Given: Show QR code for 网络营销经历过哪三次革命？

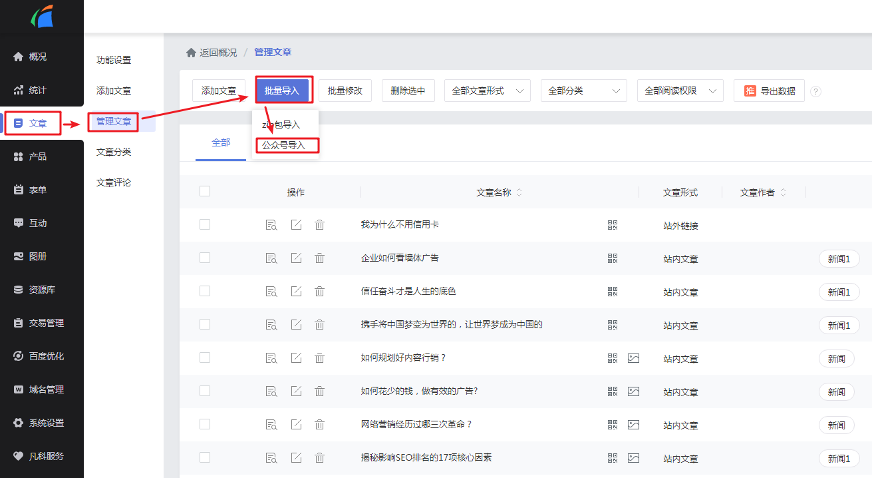Looking at the screenshot, I should coord(613,425).
